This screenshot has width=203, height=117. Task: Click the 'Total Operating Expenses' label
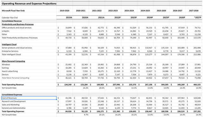pyautogui.click(x=13, y=112)
